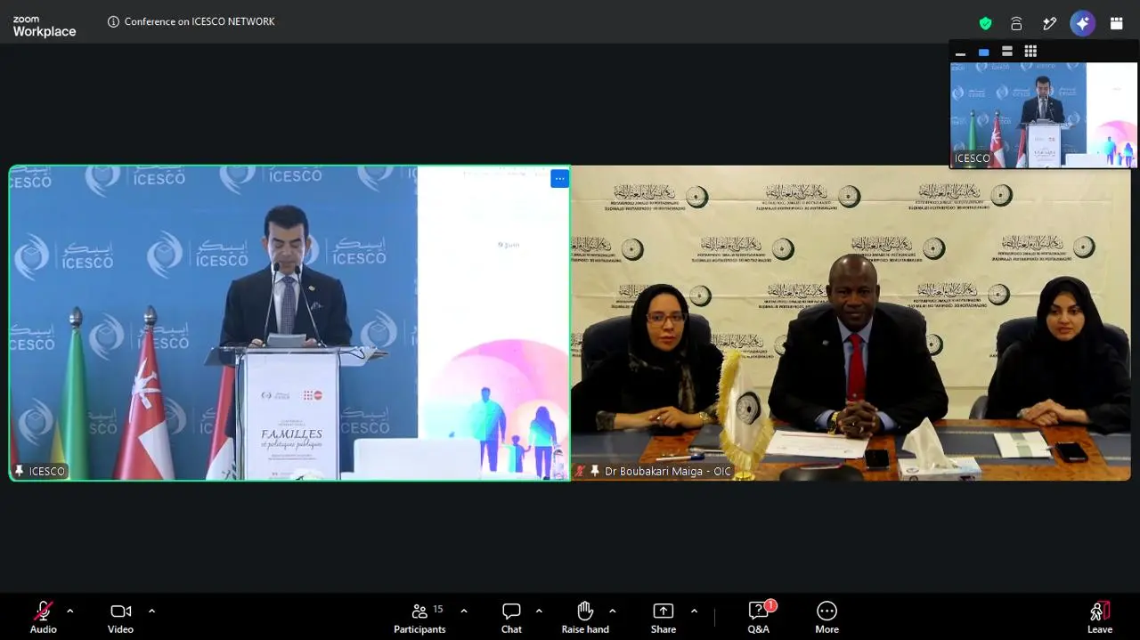Expand share options caret beside Share
Viewport: 1140px width, 640px height.
pyautogui.click(x=694, y=611)
